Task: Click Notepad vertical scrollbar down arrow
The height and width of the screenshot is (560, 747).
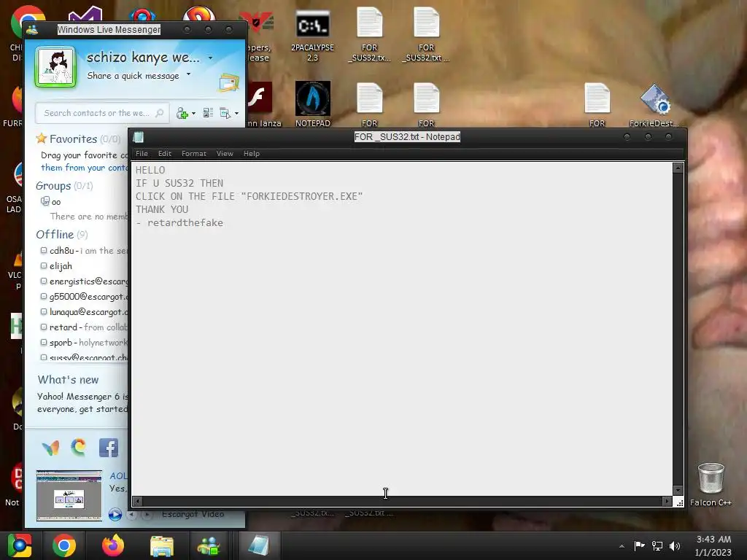Action: (x=678, y=491)
